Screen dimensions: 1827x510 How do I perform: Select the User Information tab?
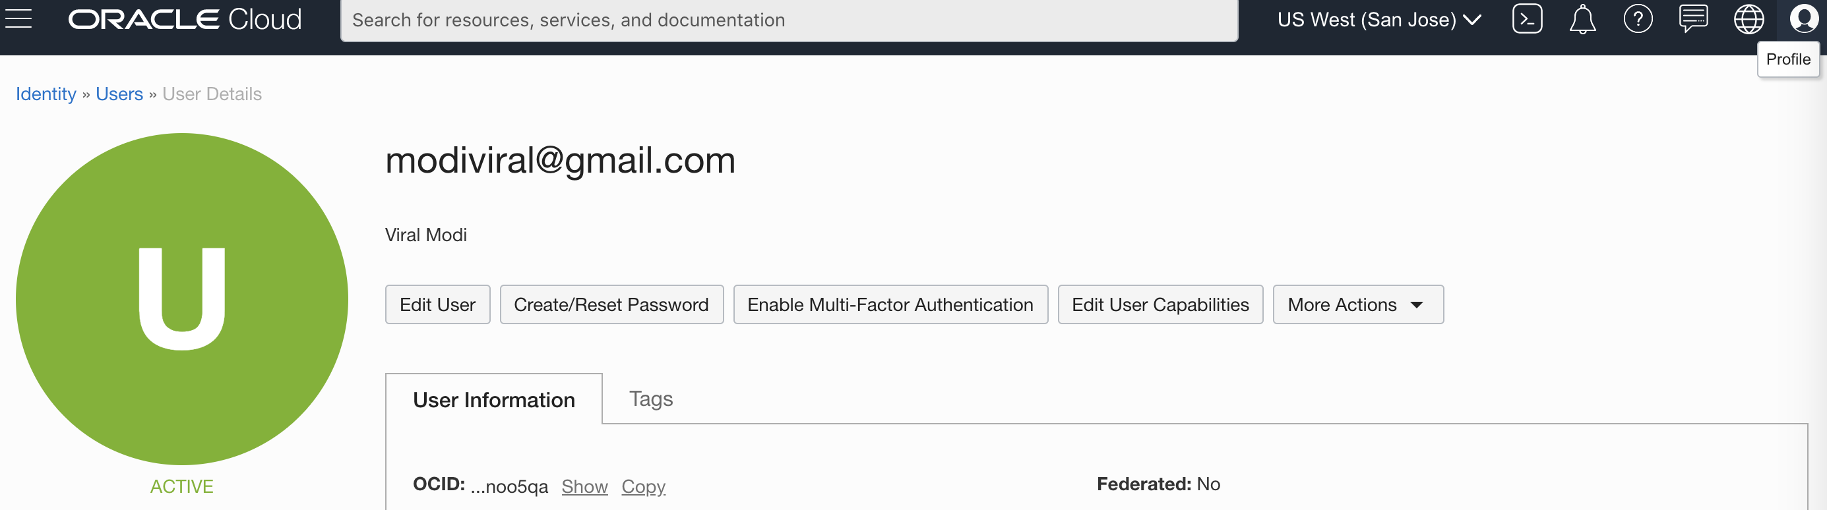493,399
